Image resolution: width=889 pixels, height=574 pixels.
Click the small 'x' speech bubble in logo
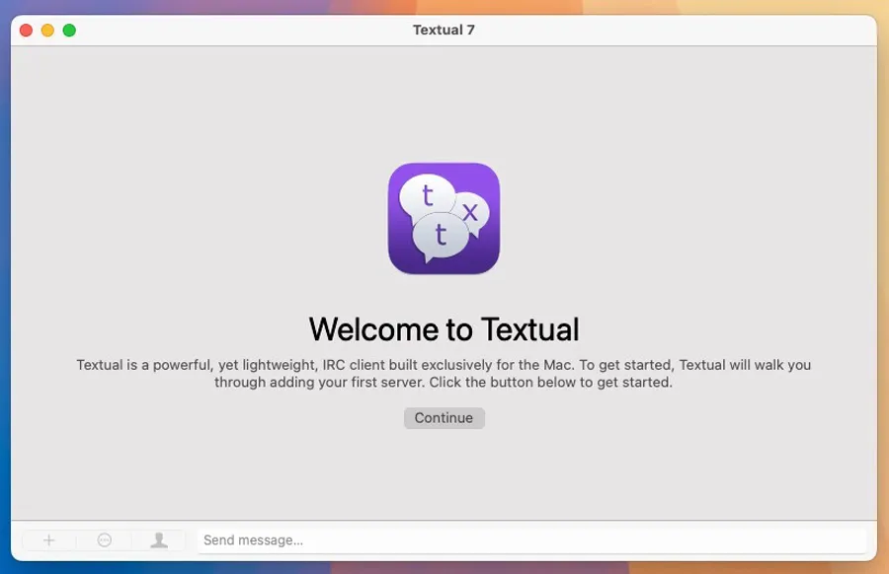[470, 211]
